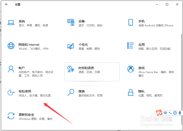Viewport: 183px width, 131px height.
Task: Open the 应用 settings title
Action: click(141, 45)
